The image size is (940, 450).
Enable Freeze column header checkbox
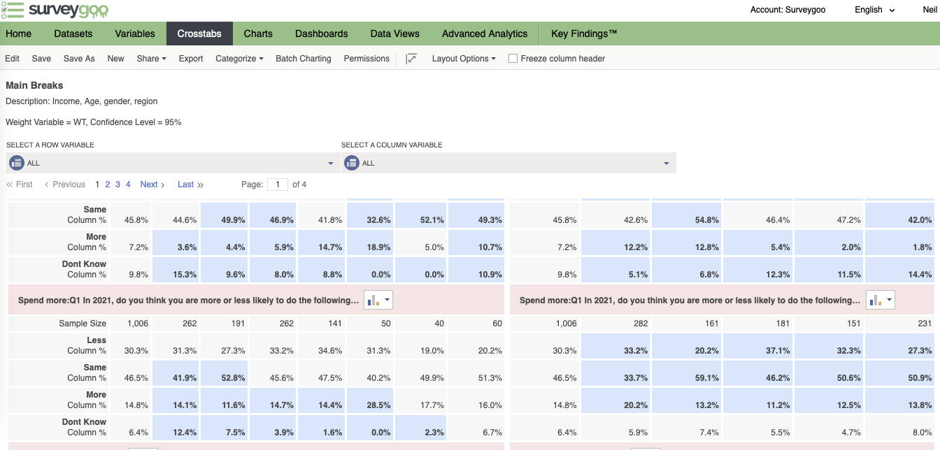513,59
